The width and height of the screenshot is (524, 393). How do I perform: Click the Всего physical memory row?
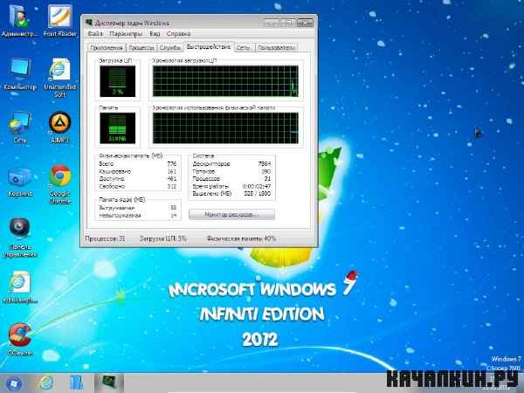coord(138,164)
